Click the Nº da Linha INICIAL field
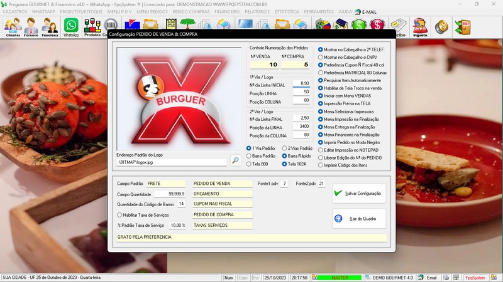The height and width of the screenshot is (282, 503). click(301, 84)
